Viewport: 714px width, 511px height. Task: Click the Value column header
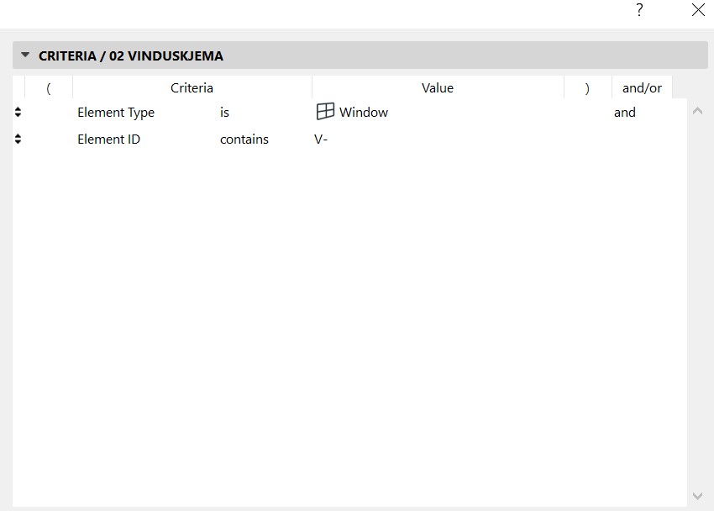[x=437, y=88]
